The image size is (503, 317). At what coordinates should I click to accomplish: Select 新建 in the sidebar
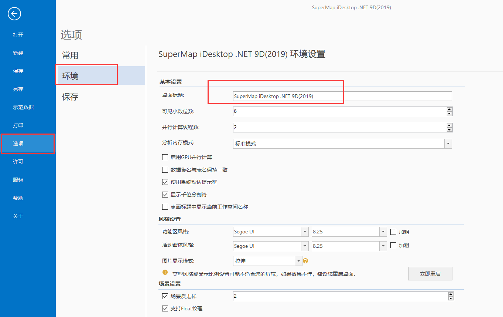(x=18, y=53)
